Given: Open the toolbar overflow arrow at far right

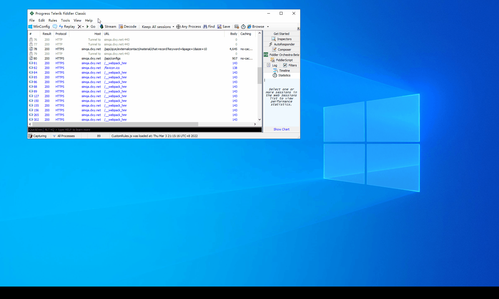Looking at the screenshot, I should [x=298, y=28].
